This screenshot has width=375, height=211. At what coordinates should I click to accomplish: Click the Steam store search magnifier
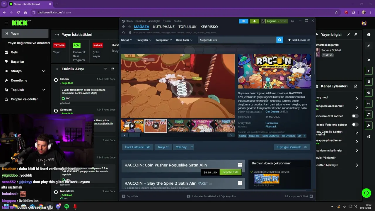[x=279, y=40]
